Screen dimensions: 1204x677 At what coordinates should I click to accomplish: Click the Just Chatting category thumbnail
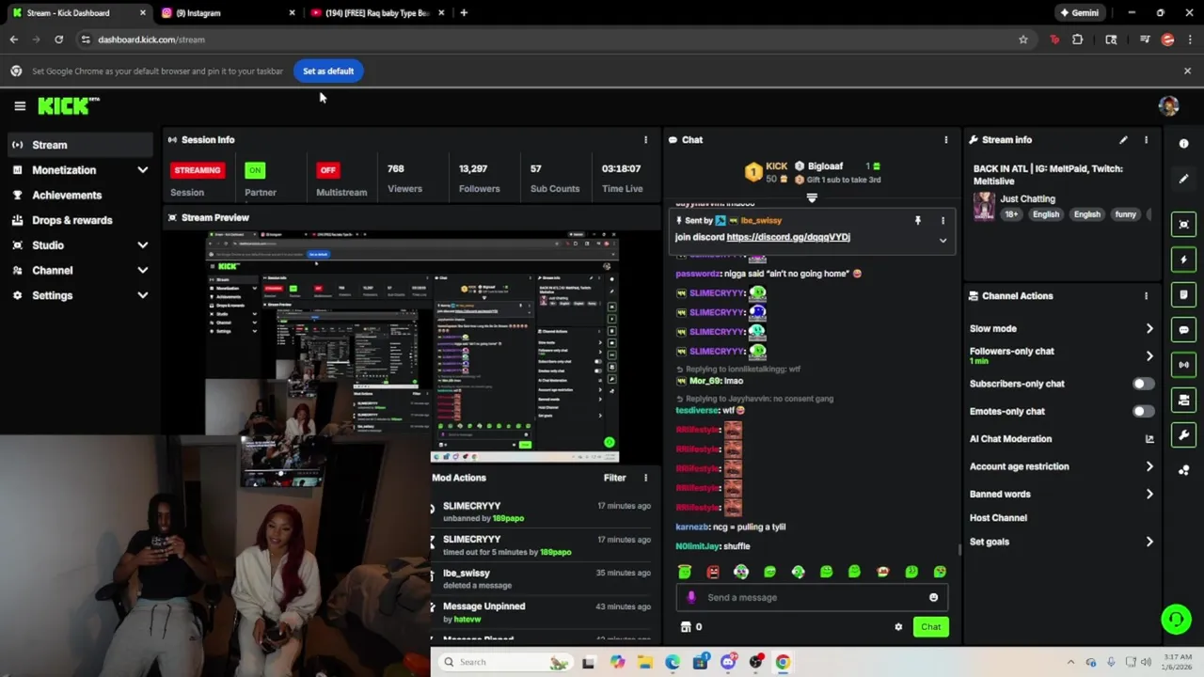(x=984, y=206)
